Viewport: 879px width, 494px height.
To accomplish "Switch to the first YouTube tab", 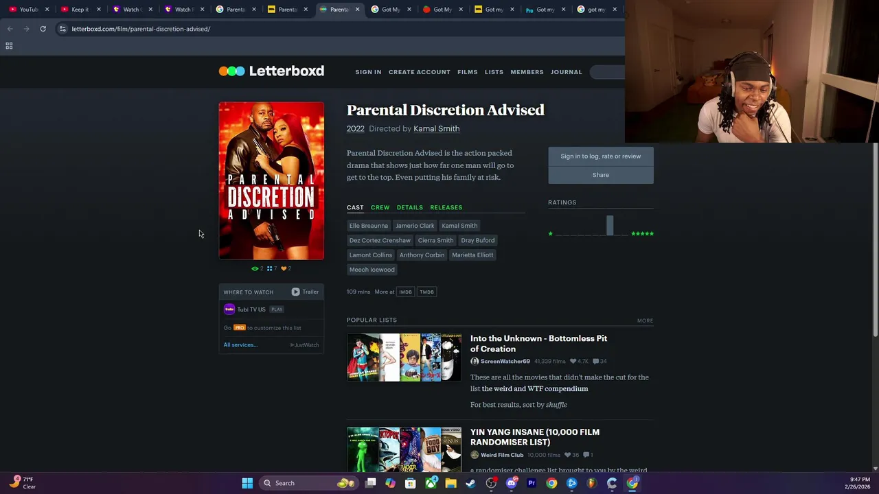I will (x=24, y=10).
